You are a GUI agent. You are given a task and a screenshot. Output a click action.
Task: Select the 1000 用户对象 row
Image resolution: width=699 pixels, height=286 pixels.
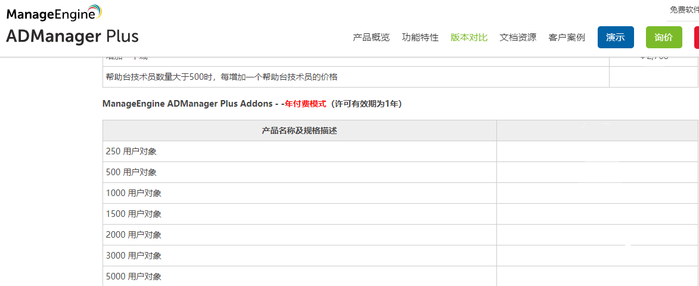click(x=299, y=193)
